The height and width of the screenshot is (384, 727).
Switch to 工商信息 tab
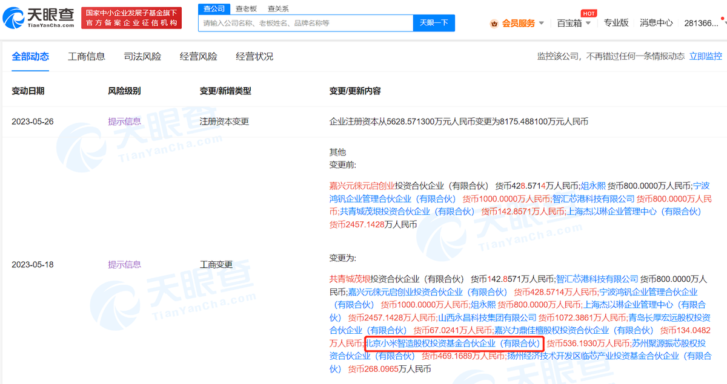[87, 56]
